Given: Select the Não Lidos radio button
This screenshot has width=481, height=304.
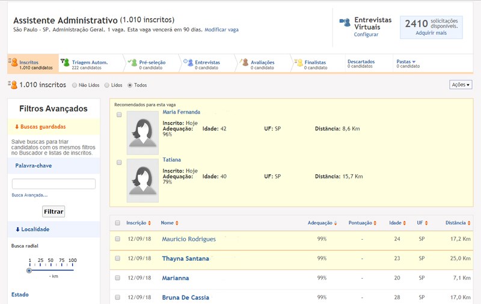Looking at the screenshot, I should click(x=75, y=85).
